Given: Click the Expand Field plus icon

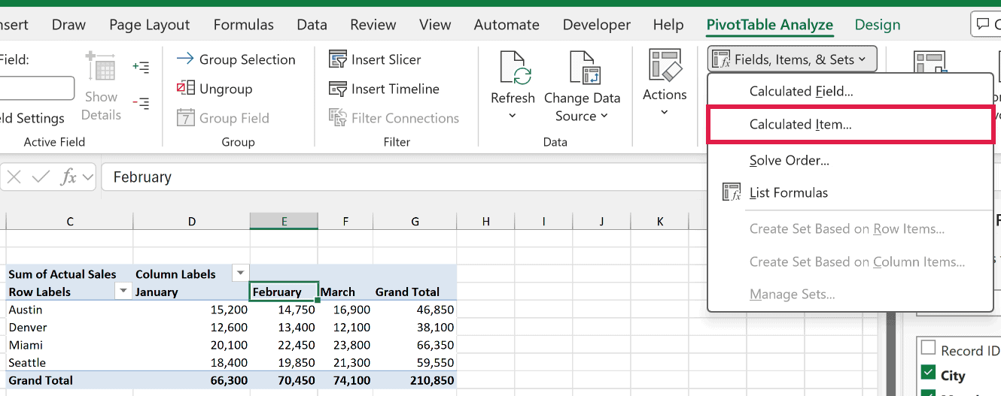Looking at the screenshot, I should point(141,67).
